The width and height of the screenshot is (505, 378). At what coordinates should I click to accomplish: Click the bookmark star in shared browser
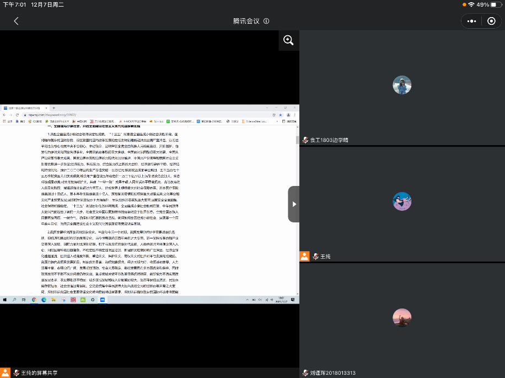[280, 115]
